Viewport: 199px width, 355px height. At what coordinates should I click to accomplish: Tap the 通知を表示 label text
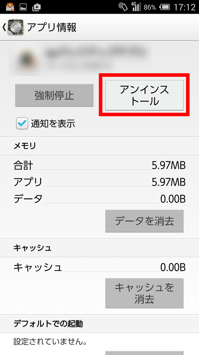pos(53,124)
